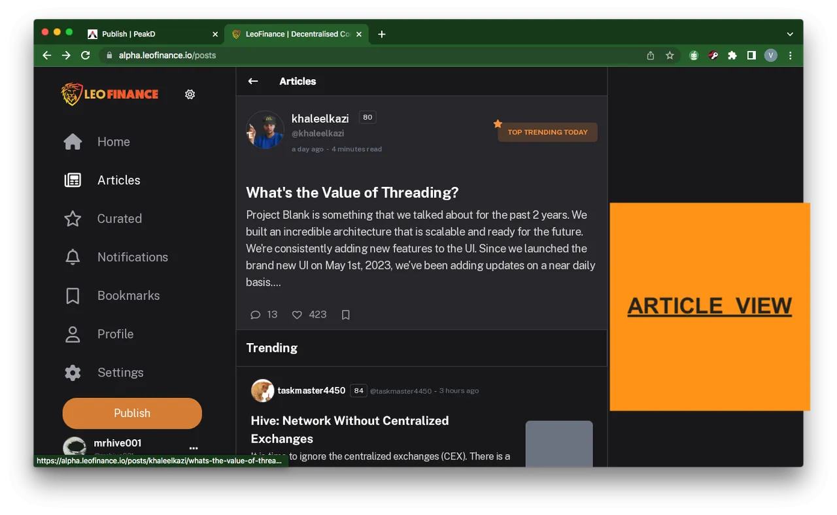Click the taskmaster4450 author name

tap(311, 391)
